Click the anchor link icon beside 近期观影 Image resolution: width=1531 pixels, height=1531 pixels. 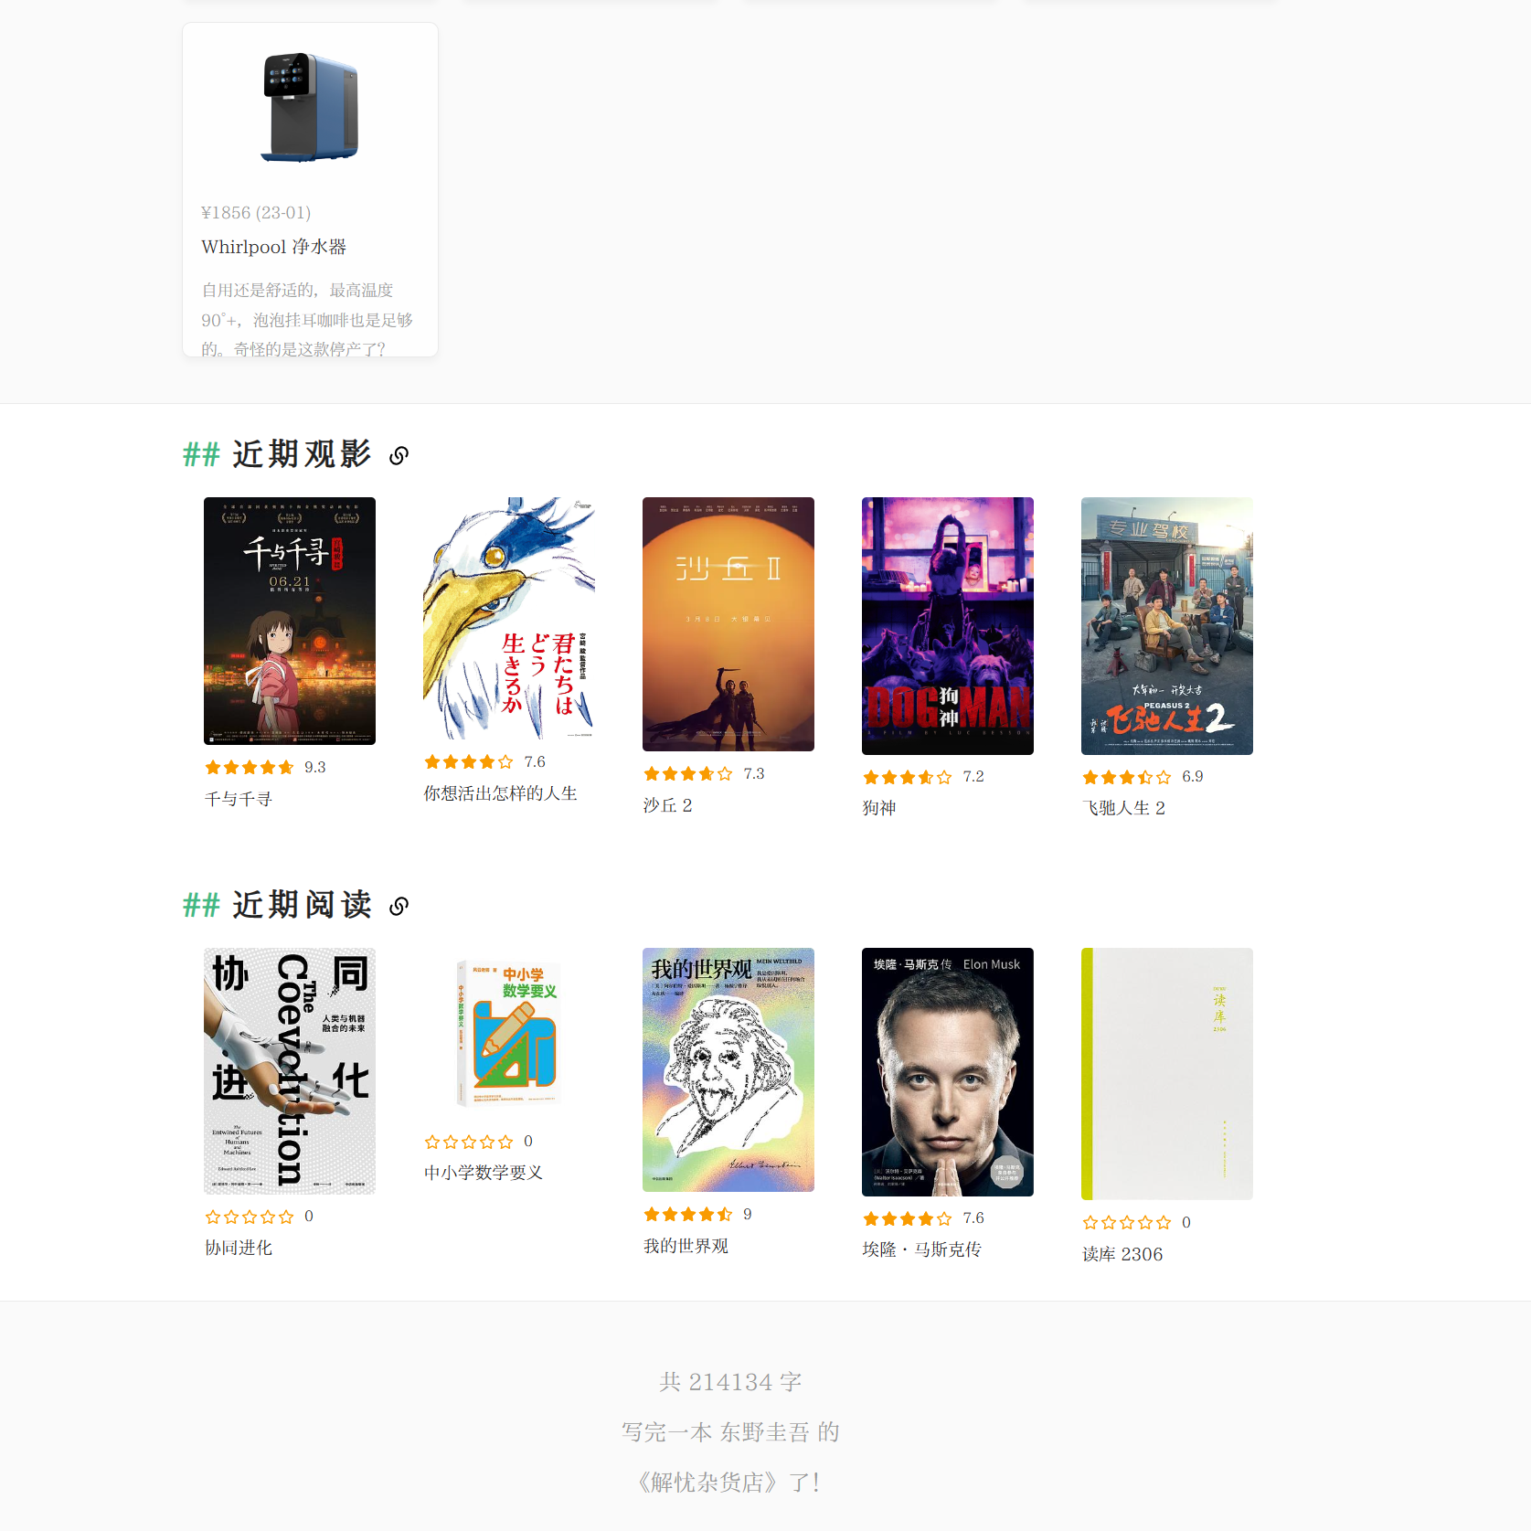399,455
